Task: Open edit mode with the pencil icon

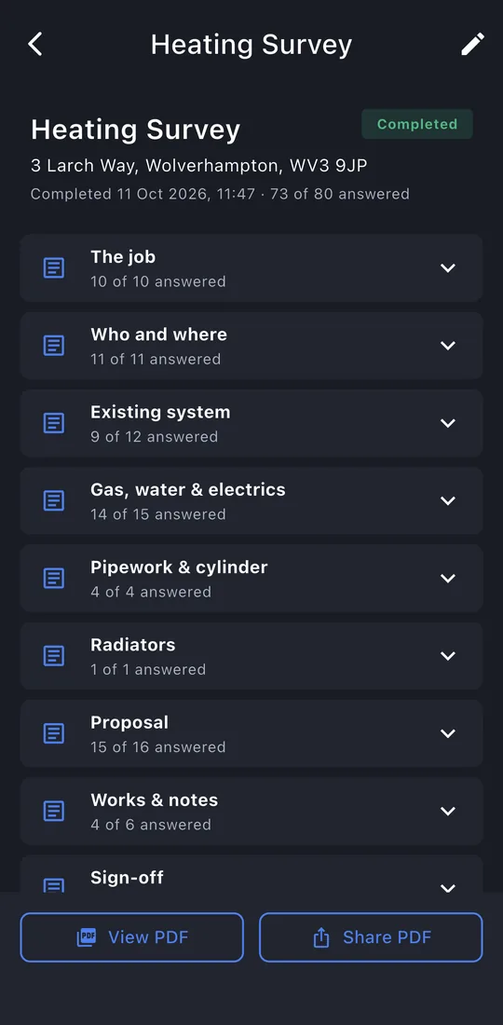Action: 472,45
